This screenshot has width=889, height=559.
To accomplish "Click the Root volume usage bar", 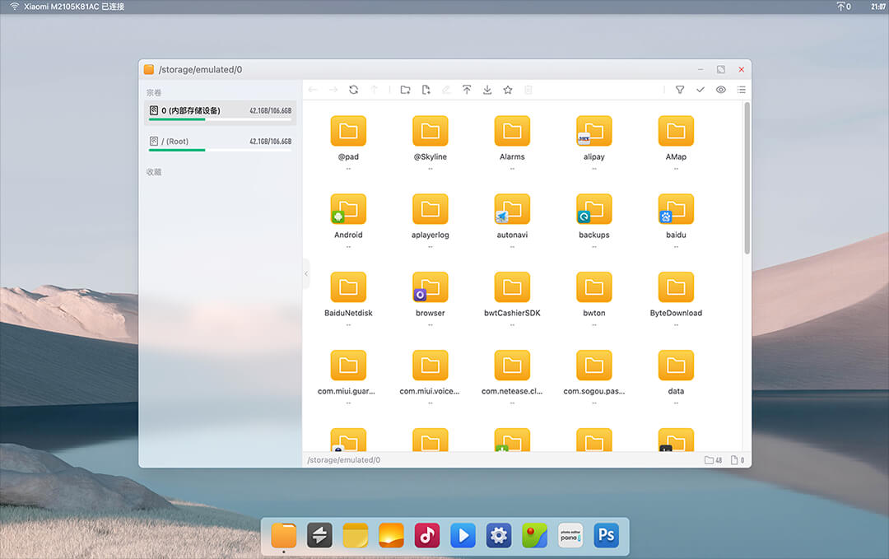I will pyautogui.click(x=220, y=150).
